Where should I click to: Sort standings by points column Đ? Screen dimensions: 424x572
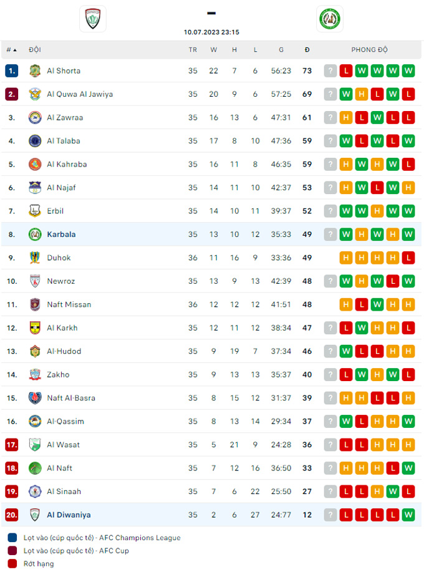(307, 50)
